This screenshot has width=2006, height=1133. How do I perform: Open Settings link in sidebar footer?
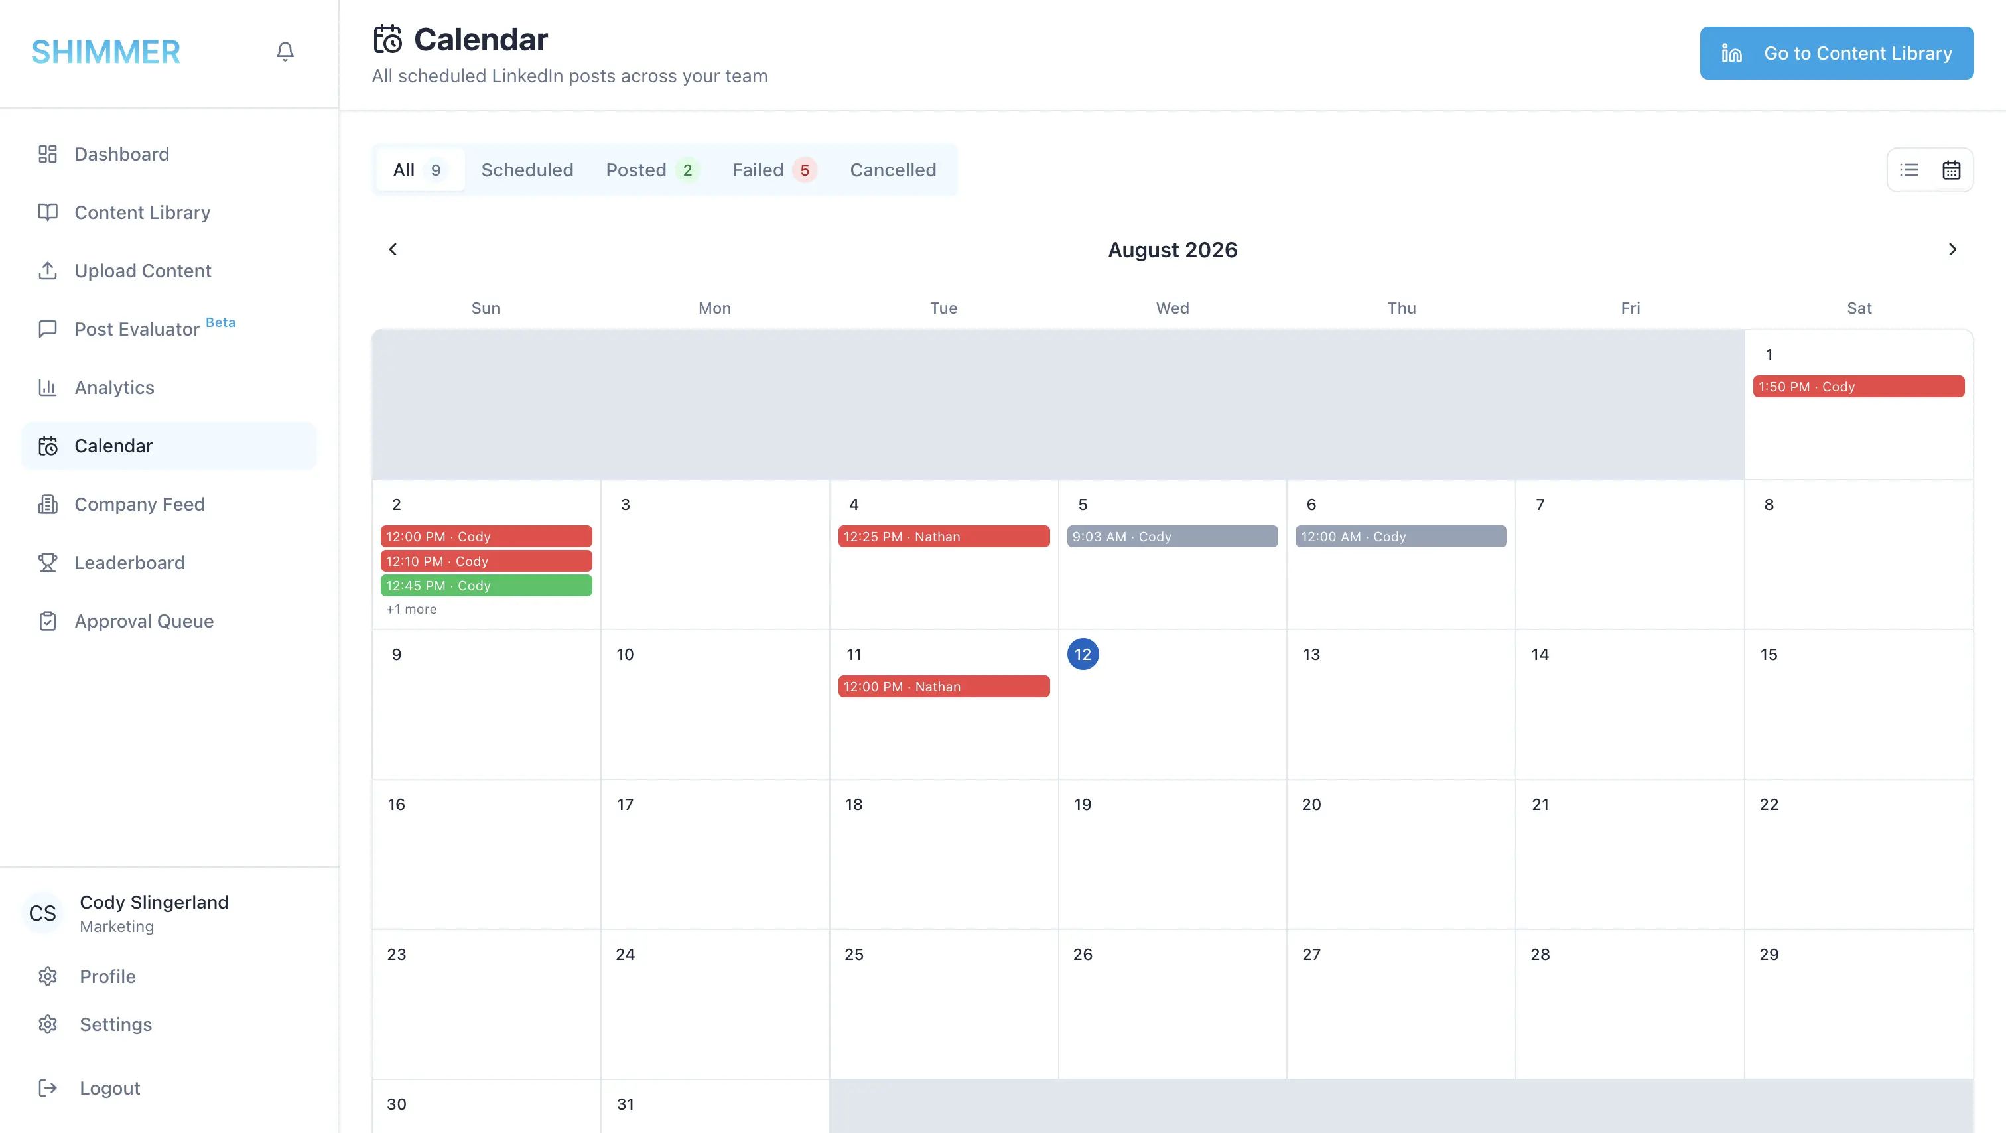[x=116, y=1024]
